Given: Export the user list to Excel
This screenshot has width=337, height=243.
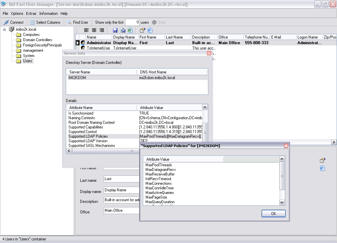Looking at the screenshot, I should 130,30.
